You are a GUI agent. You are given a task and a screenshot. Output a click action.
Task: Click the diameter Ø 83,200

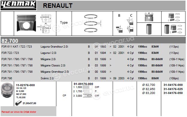coord(149,93)
